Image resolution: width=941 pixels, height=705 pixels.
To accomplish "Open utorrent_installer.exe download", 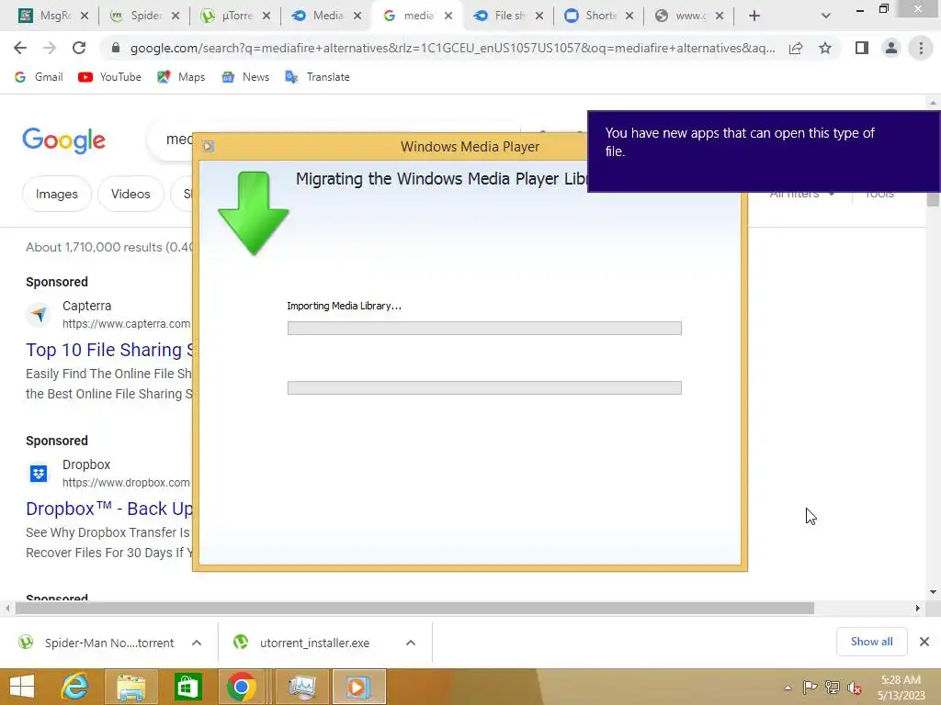I will coord(301,643).
